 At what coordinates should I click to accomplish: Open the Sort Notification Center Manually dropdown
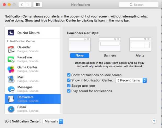click(53, 121)
